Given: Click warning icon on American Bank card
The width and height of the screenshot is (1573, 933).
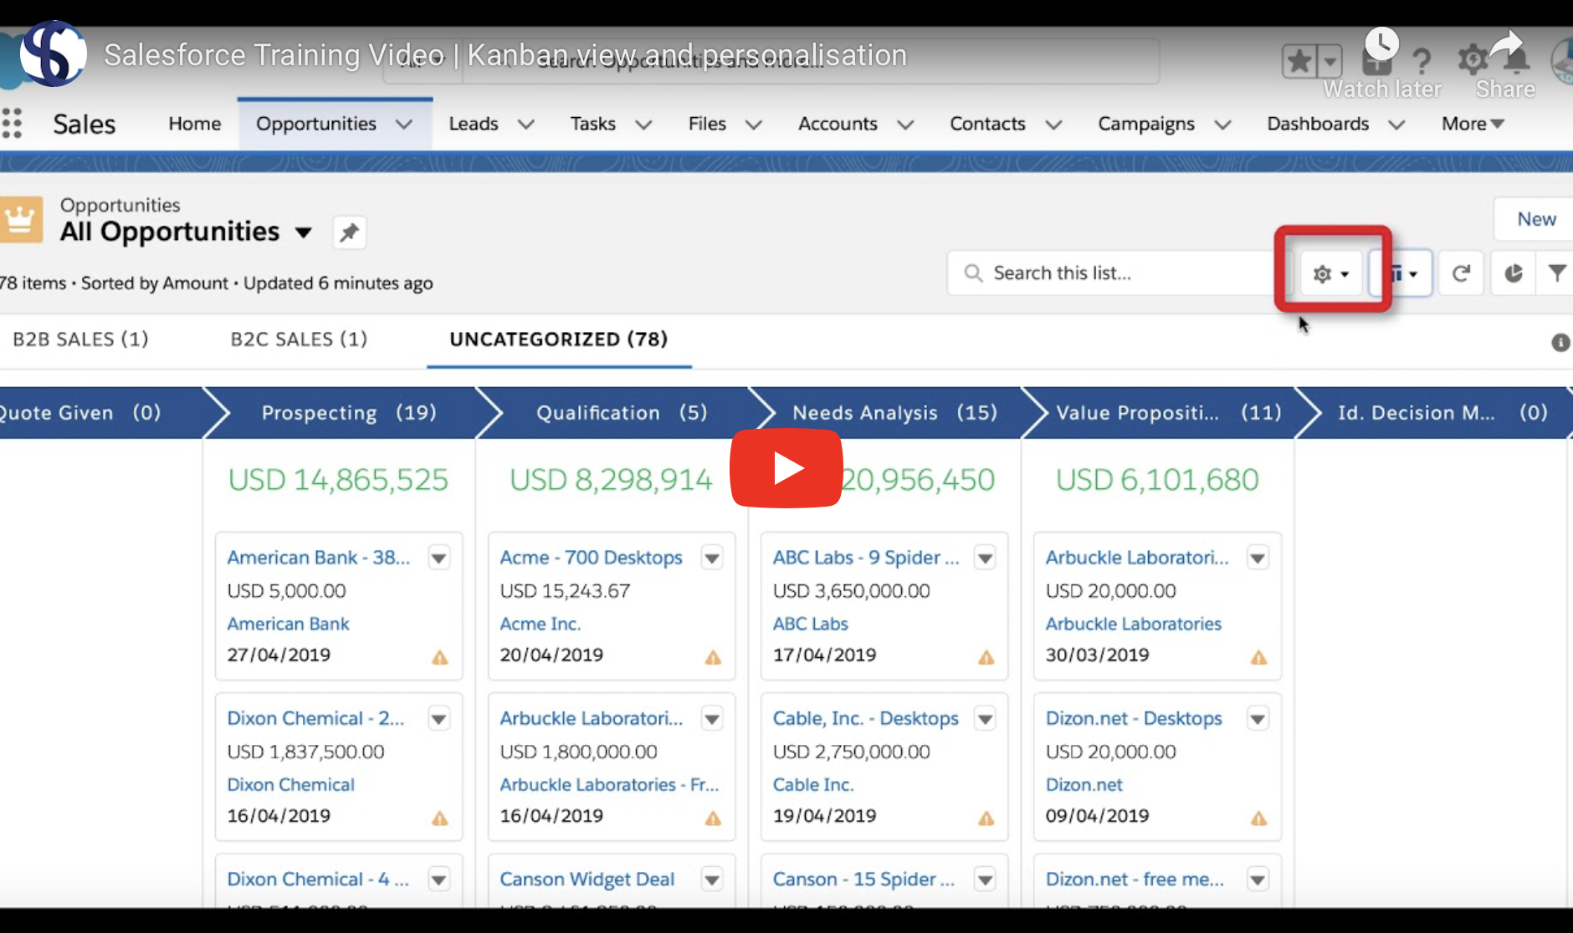Looking at the screenshot, I should [x=440, y=658].
